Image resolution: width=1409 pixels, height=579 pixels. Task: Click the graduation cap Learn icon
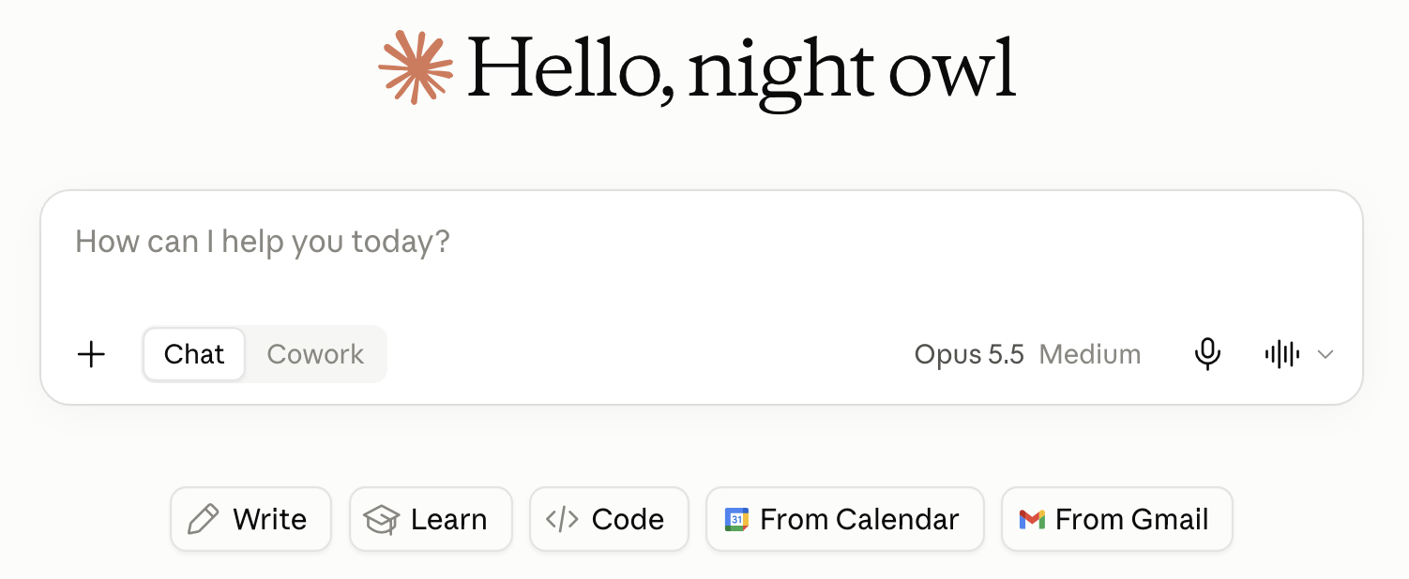point(382,519)
